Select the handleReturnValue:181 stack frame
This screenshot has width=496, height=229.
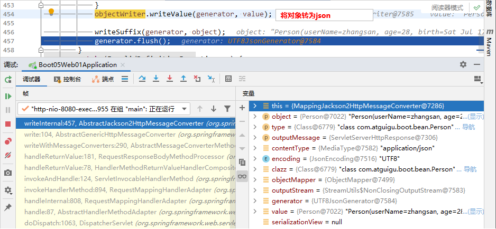click(x=125, y=157)
